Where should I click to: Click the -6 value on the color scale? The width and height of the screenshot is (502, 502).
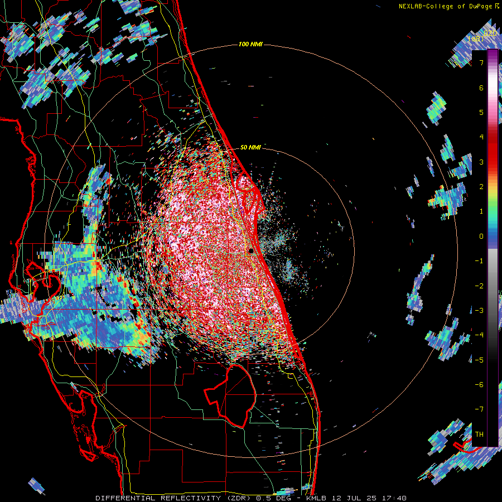[x=479, y=384]
